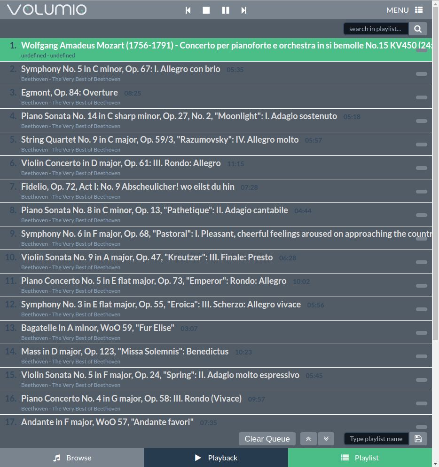Focus the search in playlist field
Viewport: 439px width, 467px height.
point(376,29)
